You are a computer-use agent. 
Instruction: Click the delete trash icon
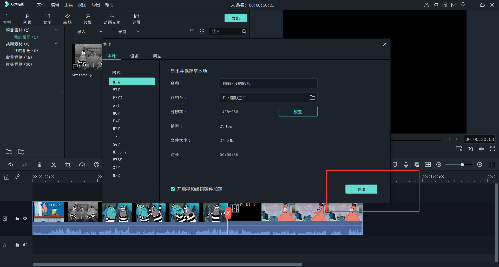coord(40,165)
